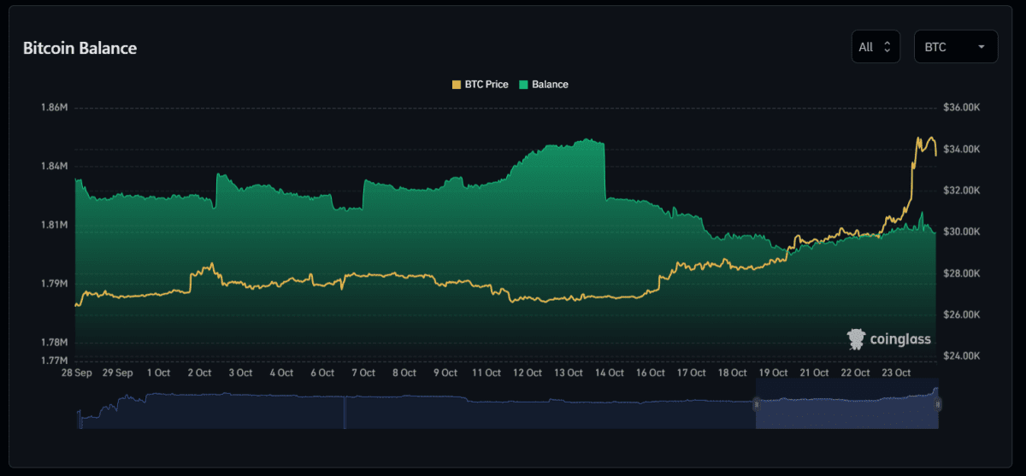Click the yellow BTC Price legend swatch
Image resolution: width=1026 pixels, height=476 pixels.
pos(456,85)
